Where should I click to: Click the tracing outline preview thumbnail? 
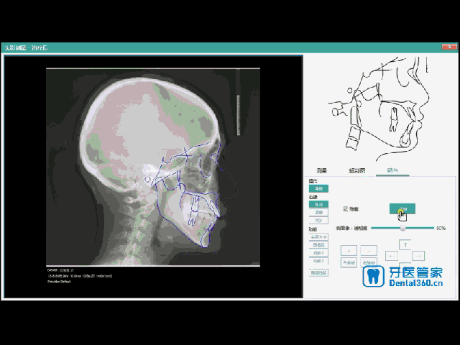[380, 109]
